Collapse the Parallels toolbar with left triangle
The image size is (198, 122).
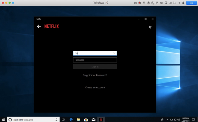click(x=179, y=3)
